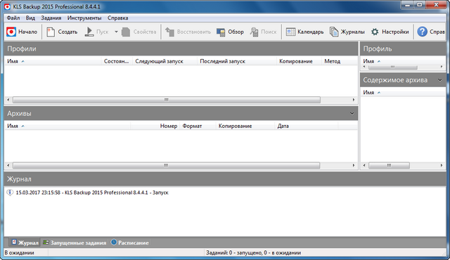Click left scroll arrow of Архивы list
The image size is (450, 260).
coord(8,165)
